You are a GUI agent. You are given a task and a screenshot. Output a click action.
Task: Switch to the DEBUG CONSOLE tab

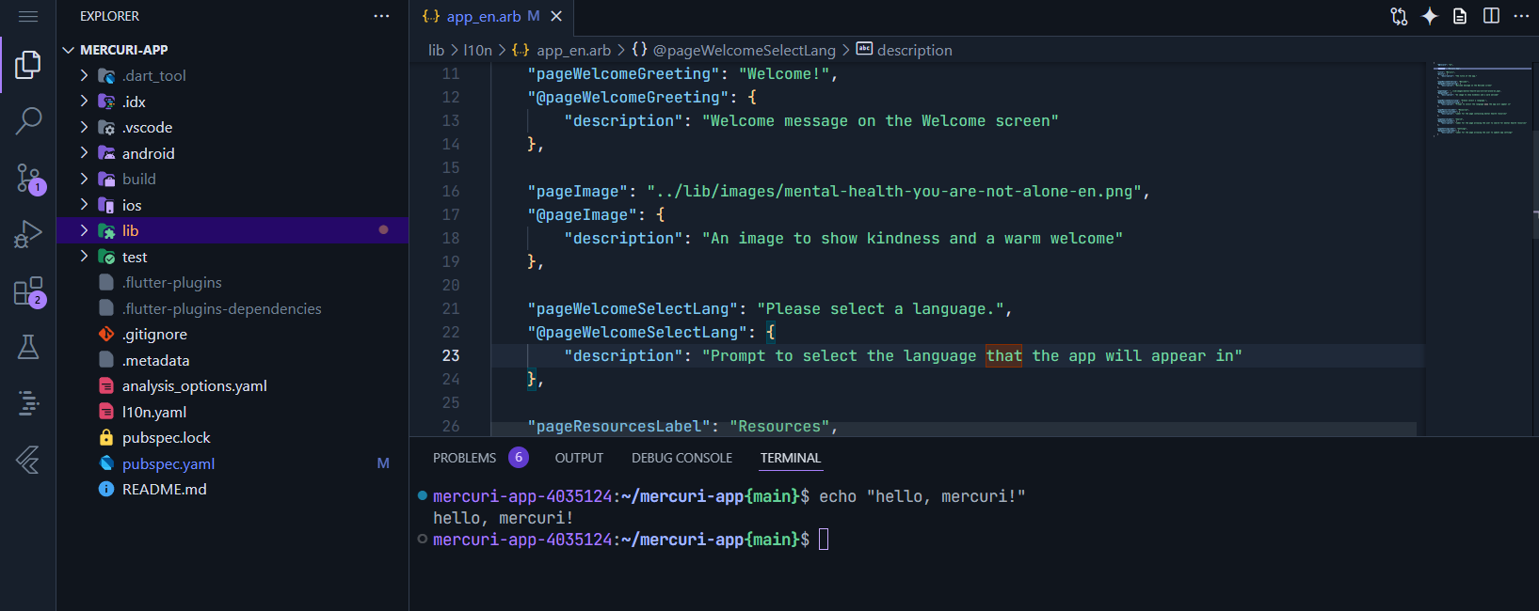[x=681, y=458]
